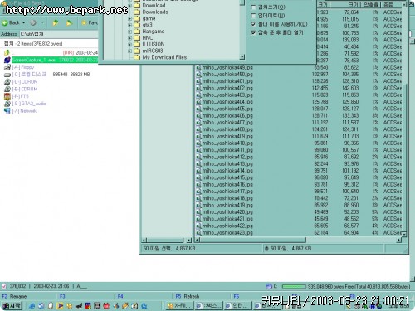Select the ScreenCapture_1.exe highlighted row

coord(55,60)
